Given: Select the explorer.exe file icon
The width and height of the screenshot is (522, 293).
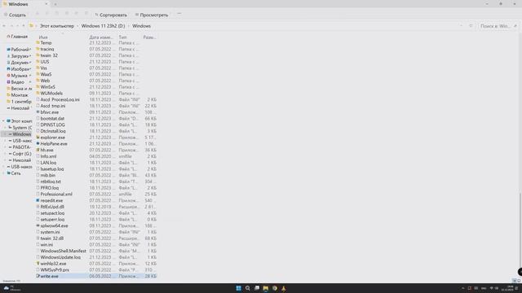Looking at the screenshot, I should click(x=38, y=138).
